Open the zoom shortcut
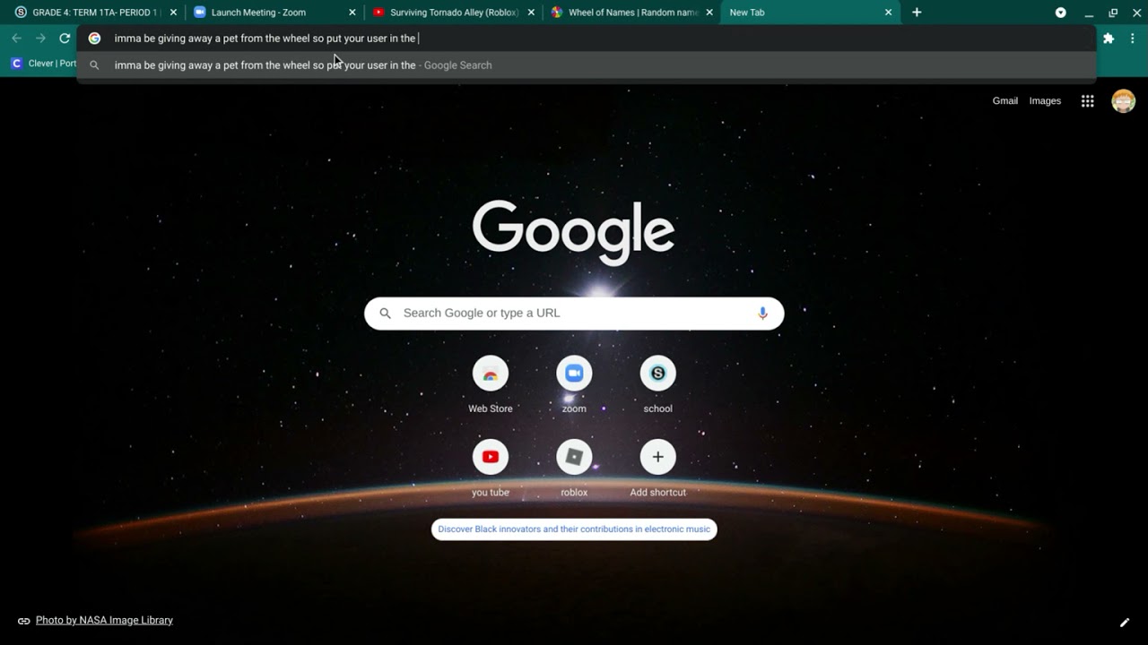The width and height of the screenshot is (1148, 645). tap(574, 385)
